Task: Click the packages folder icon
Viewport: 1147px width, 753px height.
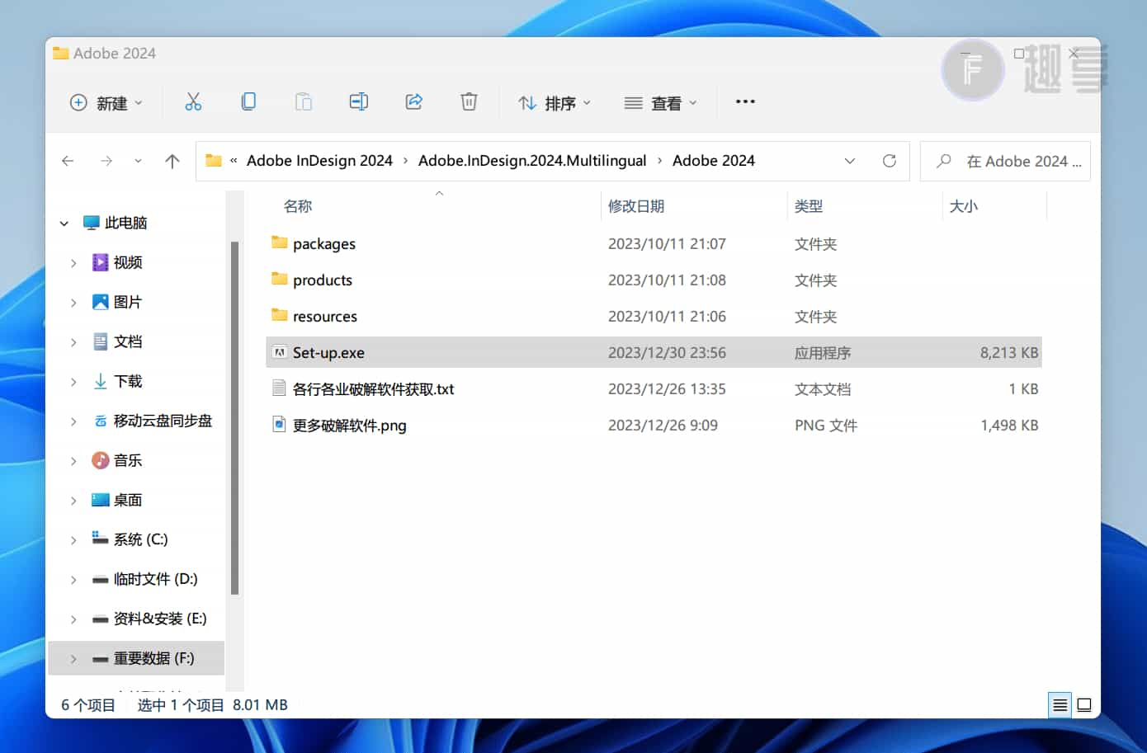Action: click(279, 242)
